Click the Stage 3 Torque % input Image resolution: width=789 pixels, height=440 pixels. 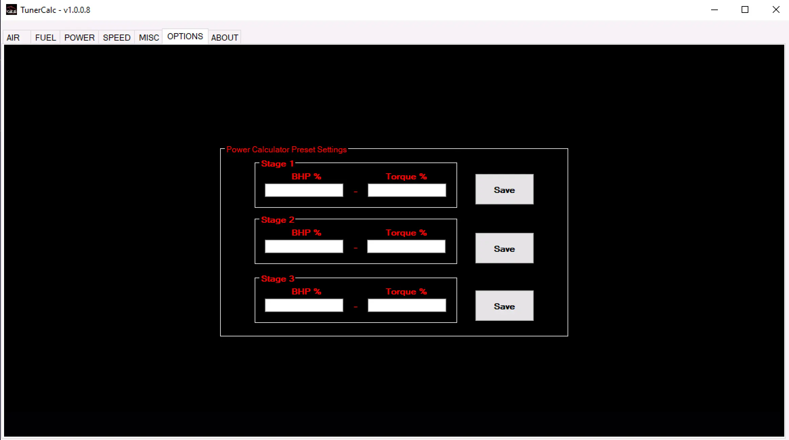(x=407, y=305)
